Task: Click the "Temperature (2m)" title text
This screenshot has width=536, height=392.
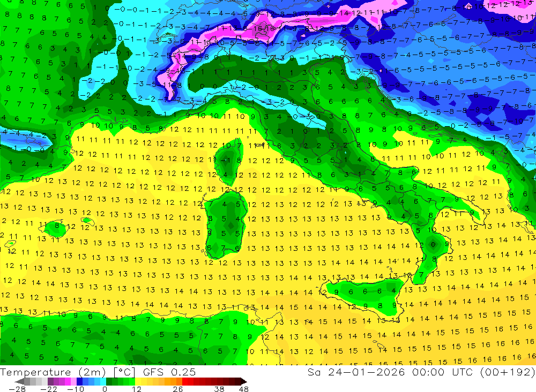Action: (53, 372)
